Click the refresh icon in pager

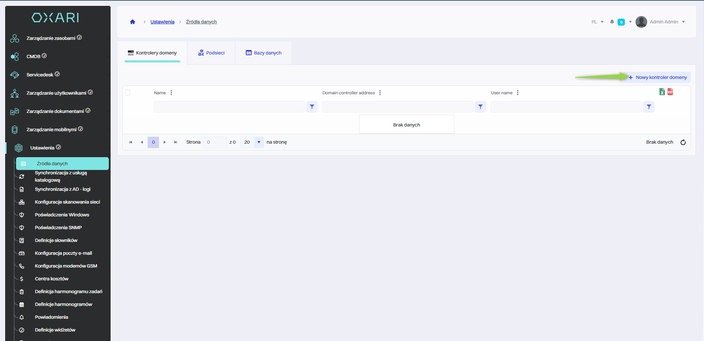[x=683, y=143]
